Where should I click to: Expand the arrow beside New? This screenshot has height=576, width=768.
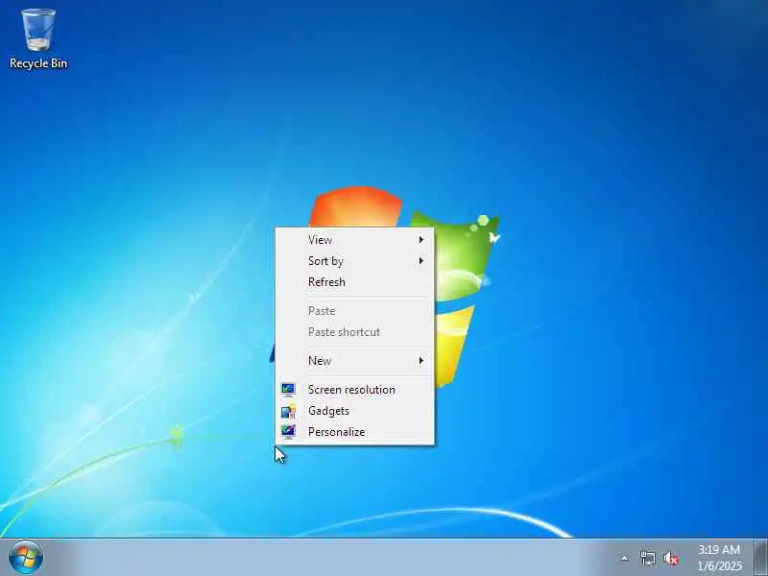click(421, 361)
